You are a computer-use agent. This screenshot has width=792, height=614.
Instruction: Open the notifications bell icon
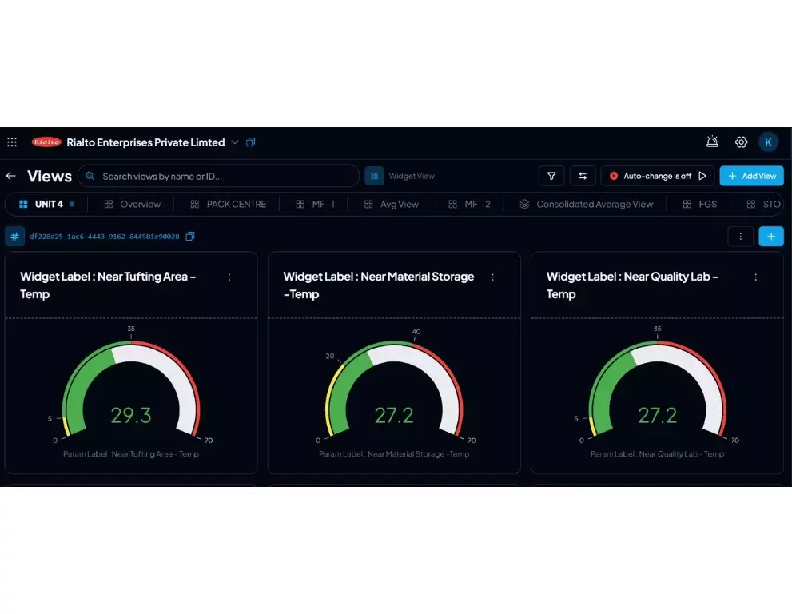712,142
